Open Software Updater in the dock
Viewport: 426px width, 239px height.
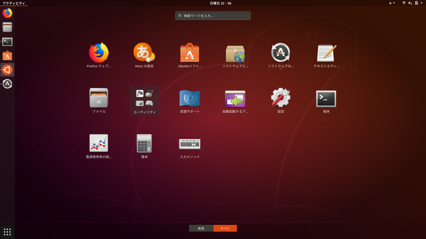click(x=7, y=84)
